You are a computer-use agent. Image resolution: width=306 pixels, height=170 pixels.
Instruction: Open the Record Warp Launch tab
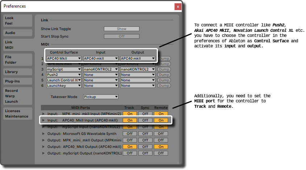pos(18,96)
